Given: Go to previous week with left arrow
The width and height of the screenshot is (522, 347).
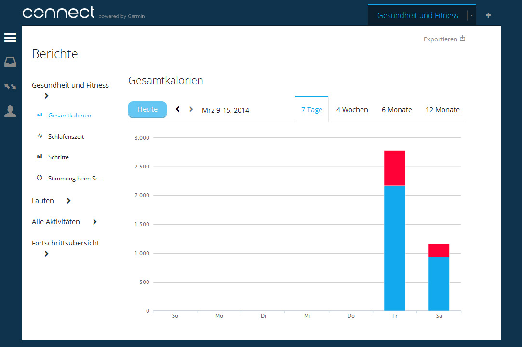Looking at the screenshot, I should point(177,110).
